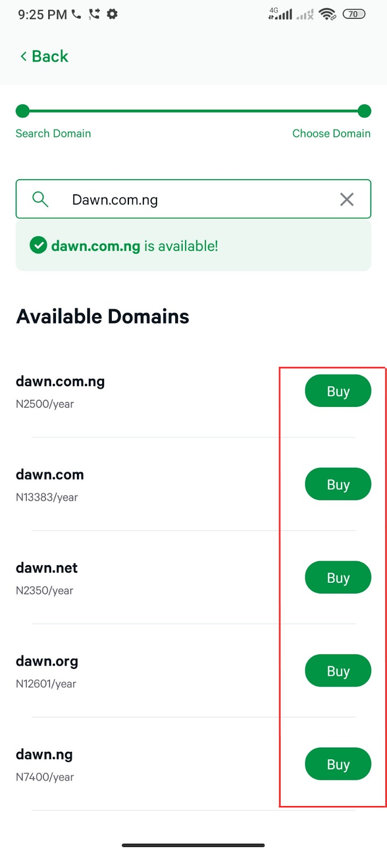This screenshot has width=387, height=861.
Task: Tap the phone call status icon
Action: 76,15
